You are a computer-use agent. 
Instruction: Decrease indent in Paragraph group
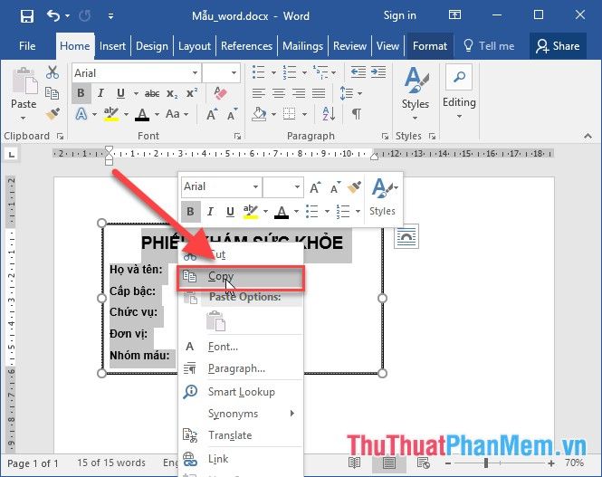(358, 72)
